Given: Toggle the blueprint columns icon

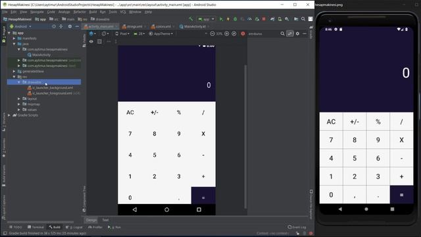Looking at the screenshot, I should tap(99, 41).
